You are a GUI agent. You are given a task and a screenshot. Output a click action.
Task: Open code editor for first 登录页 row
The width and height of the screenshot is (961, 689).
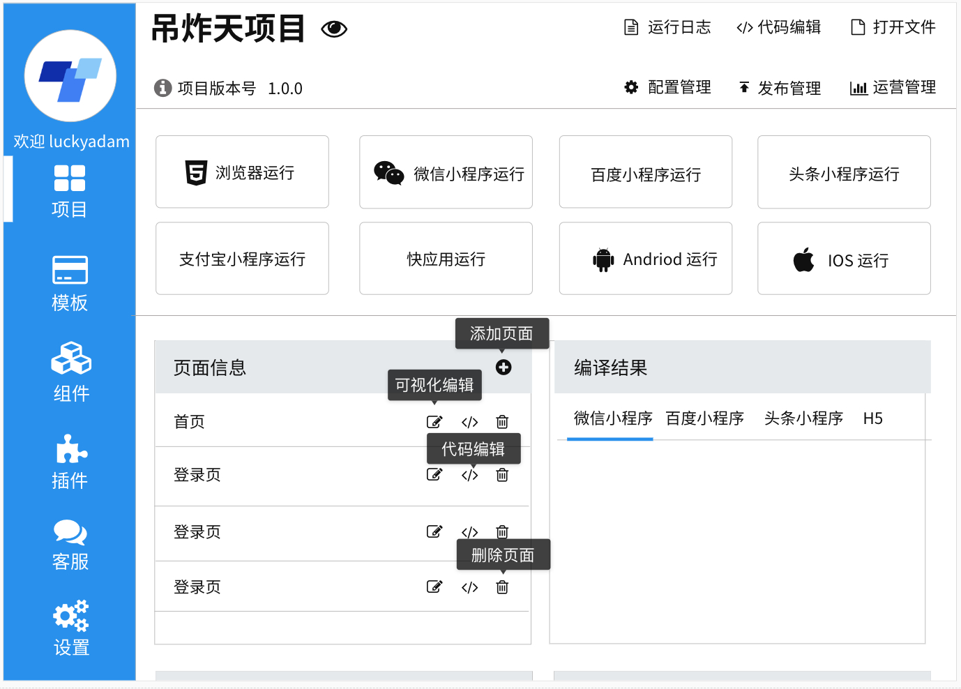pos(470,475)
